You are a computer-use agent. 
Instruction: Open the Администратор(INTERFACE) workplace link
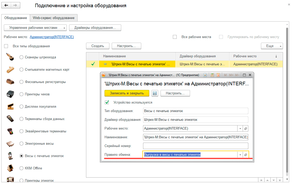click(x=52, y=37)
